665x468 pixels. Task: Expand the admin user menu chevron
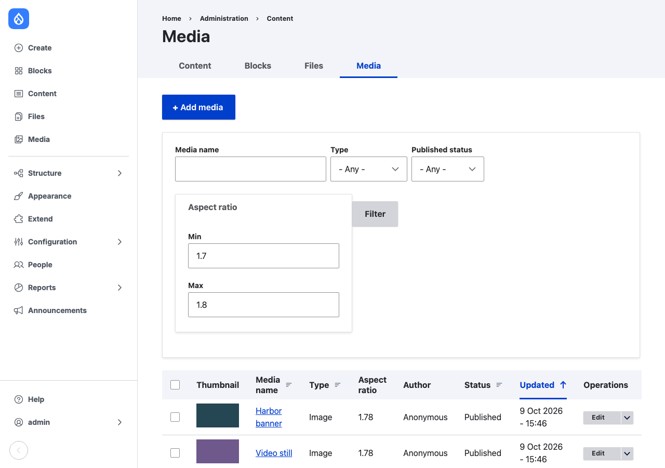tap(119, 422)
